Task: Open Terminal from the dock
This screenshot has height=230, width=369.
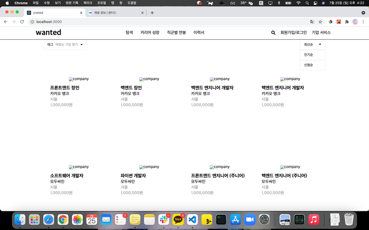Action: click(221, 220)
